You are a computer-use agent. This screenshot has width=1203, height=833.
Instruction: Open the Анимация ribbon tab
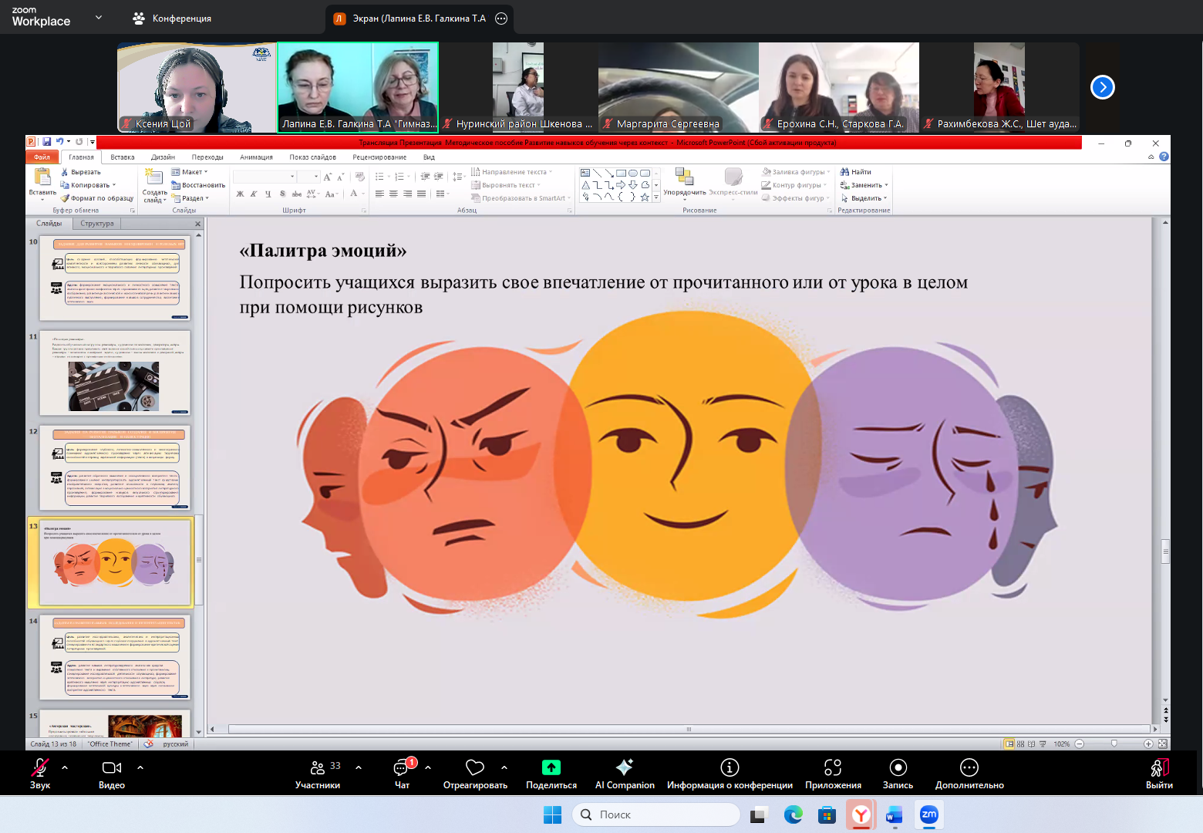coord(256,157)
